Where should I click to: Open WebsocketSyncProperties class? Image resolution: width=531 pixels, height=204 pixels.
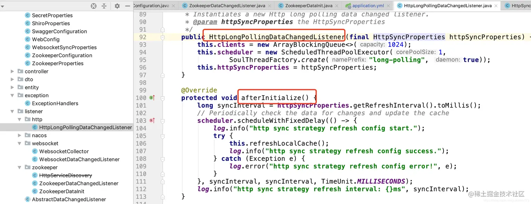[x=64, y=47]
